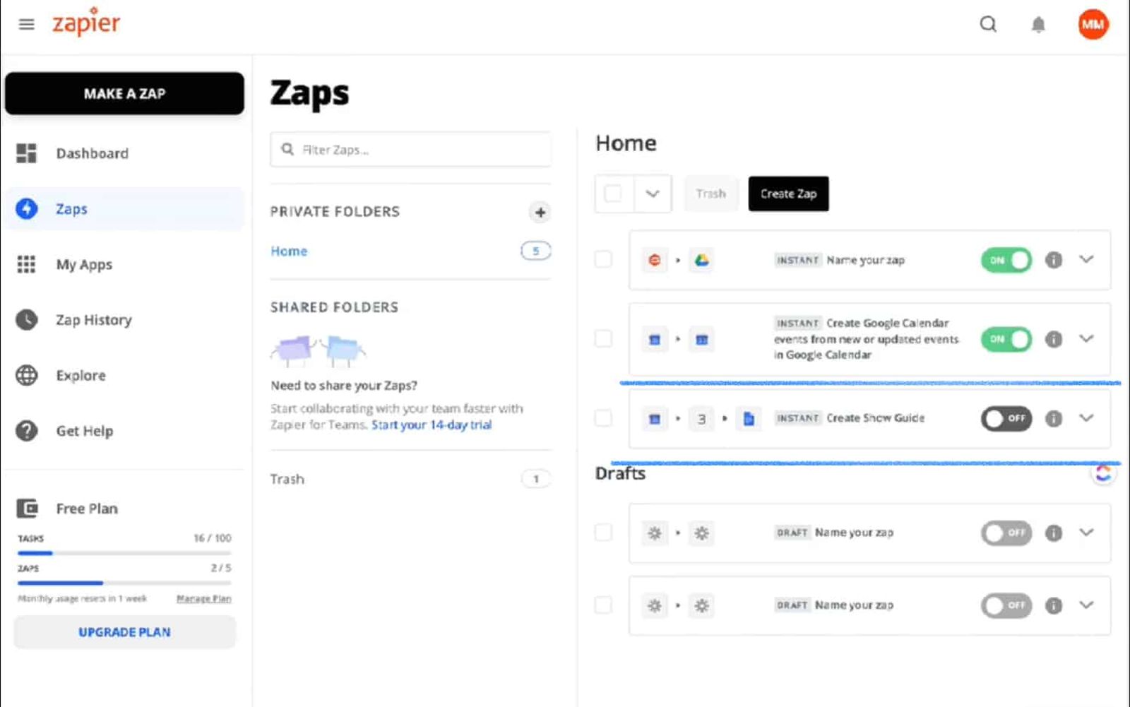Turn off the Create Google Calendar events zap

pos(1006,339)
